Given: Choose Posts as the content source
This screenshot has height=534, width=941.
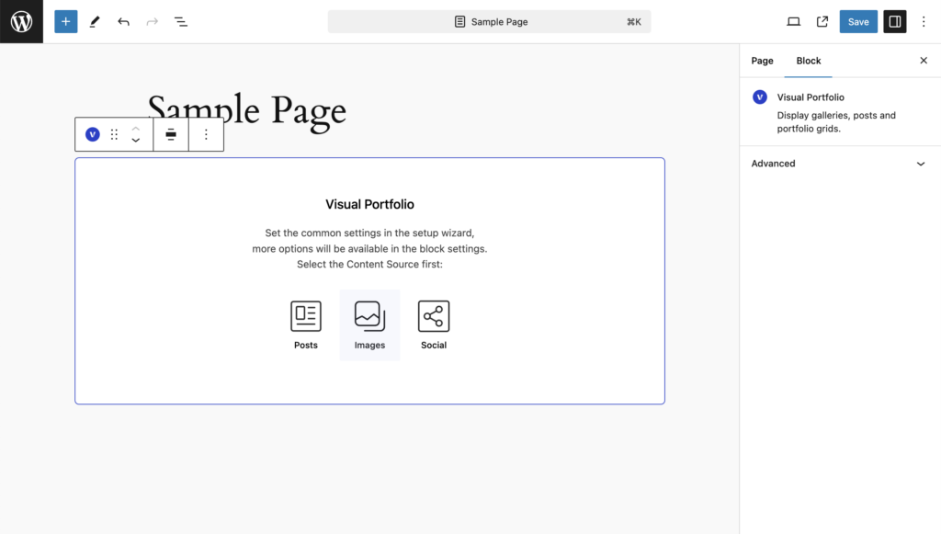Looking at the screenshot, I should click(306, 325).
